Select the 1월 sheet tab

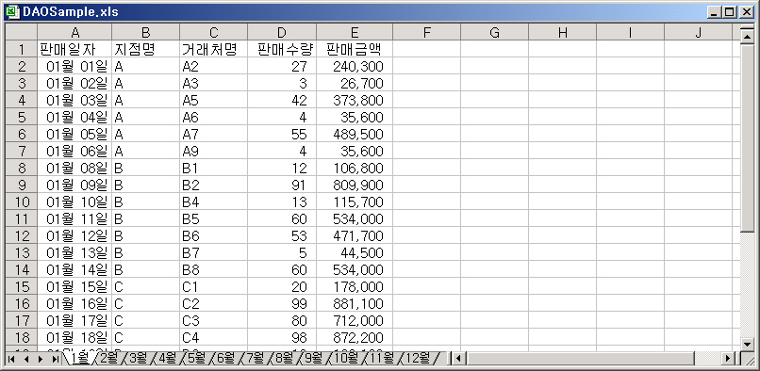80,358
